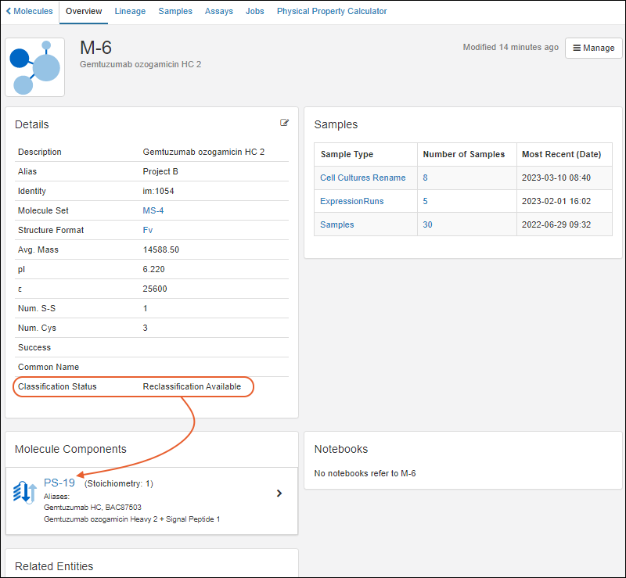Select the Assays tab
Screen dimensions: 626x578
point(218,12)
